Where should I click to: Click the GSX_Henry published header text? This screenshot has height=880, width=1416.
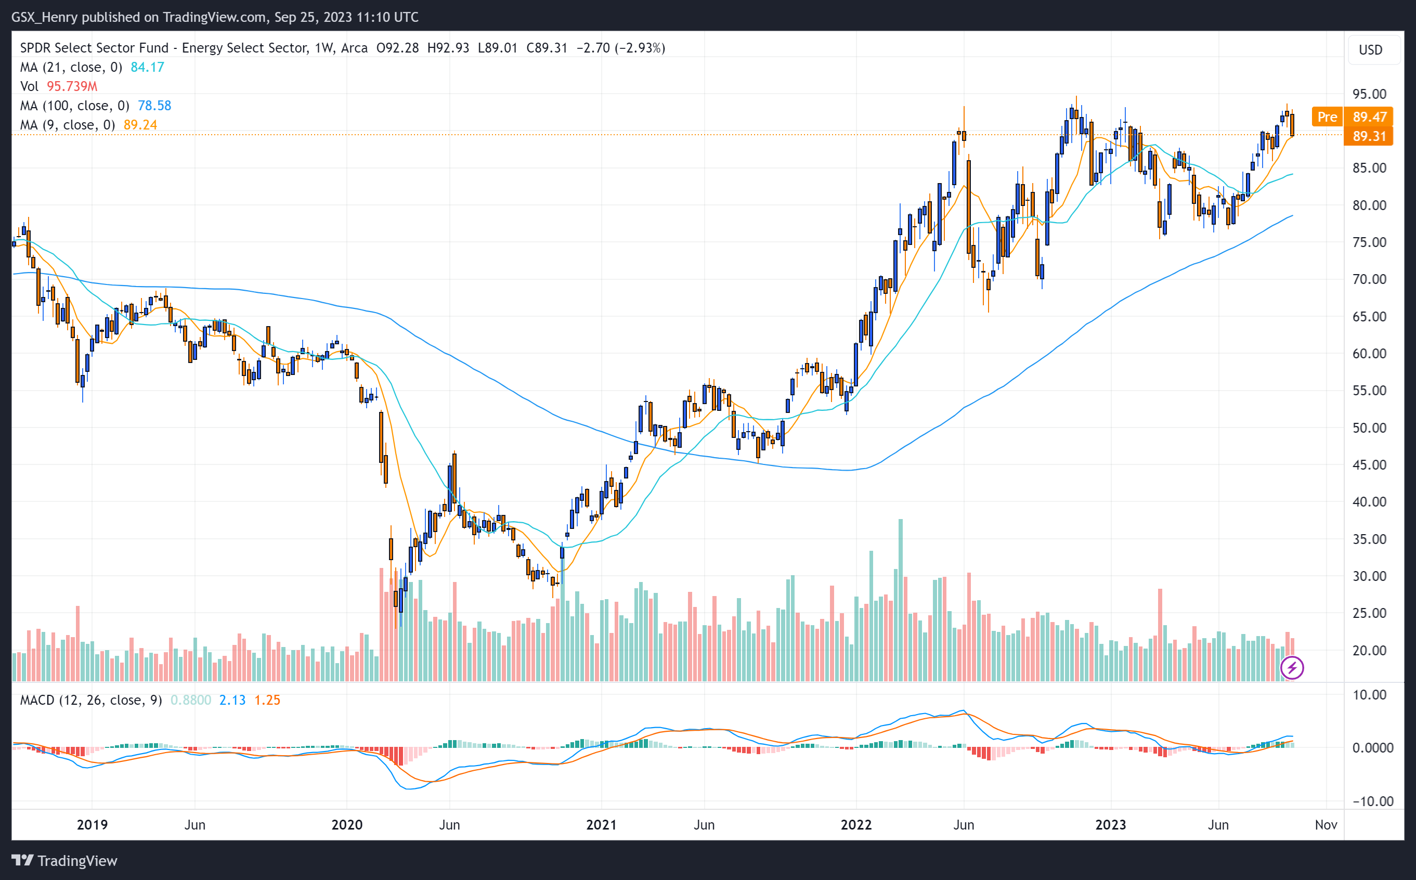[x=214, y=17]
